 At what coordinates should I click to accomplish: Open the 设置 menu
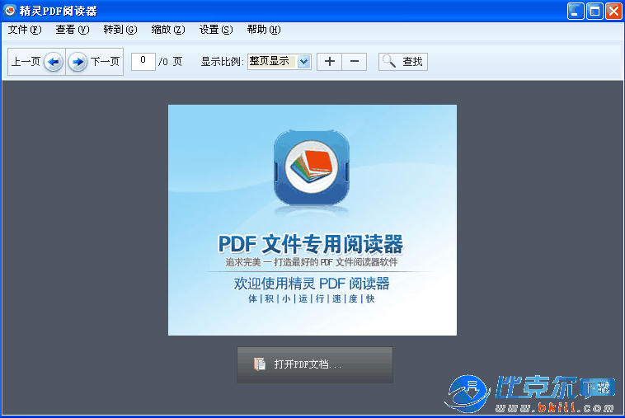pos(215,30)
